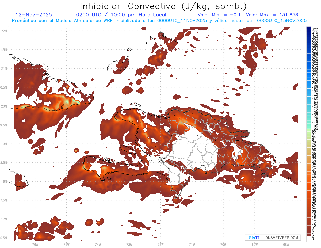Click the time "0200 UTC / 10:00 pm Hora Local"
This screenshot has width=321, height=248.
tap(121, 15)
